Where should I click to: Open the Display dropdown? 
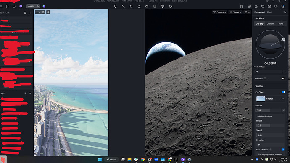[x=235, y=12]
